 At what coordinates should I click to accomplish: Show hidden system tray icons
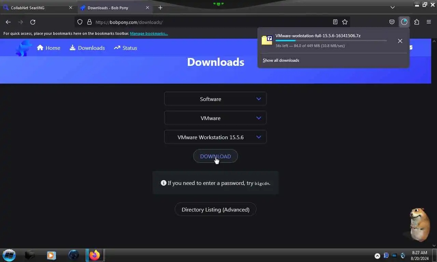(x=377, y=256)
